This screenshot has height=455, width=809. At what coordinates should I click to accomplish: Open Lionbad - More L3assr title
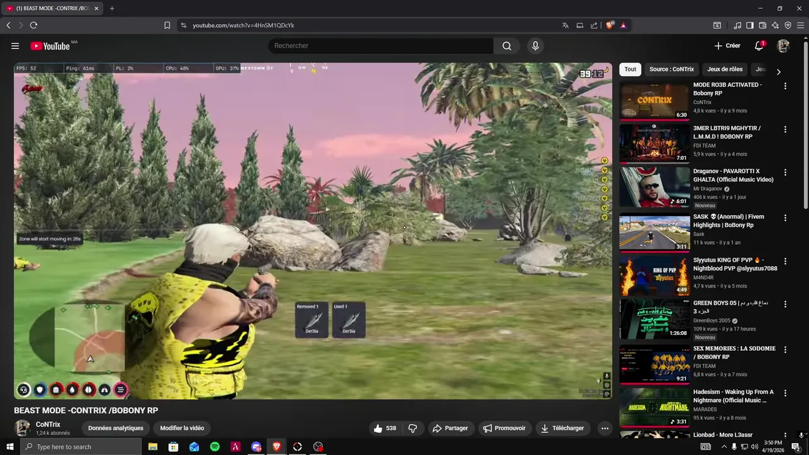coord(723,435)
